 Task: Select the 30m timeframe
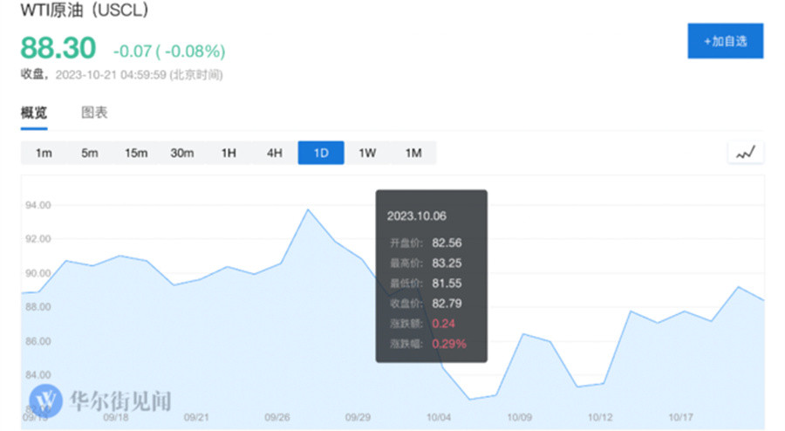(181, 153)
